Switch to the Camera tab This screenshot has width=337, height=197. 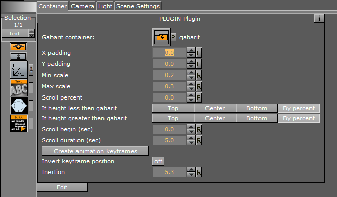click(x=83, y=6)
